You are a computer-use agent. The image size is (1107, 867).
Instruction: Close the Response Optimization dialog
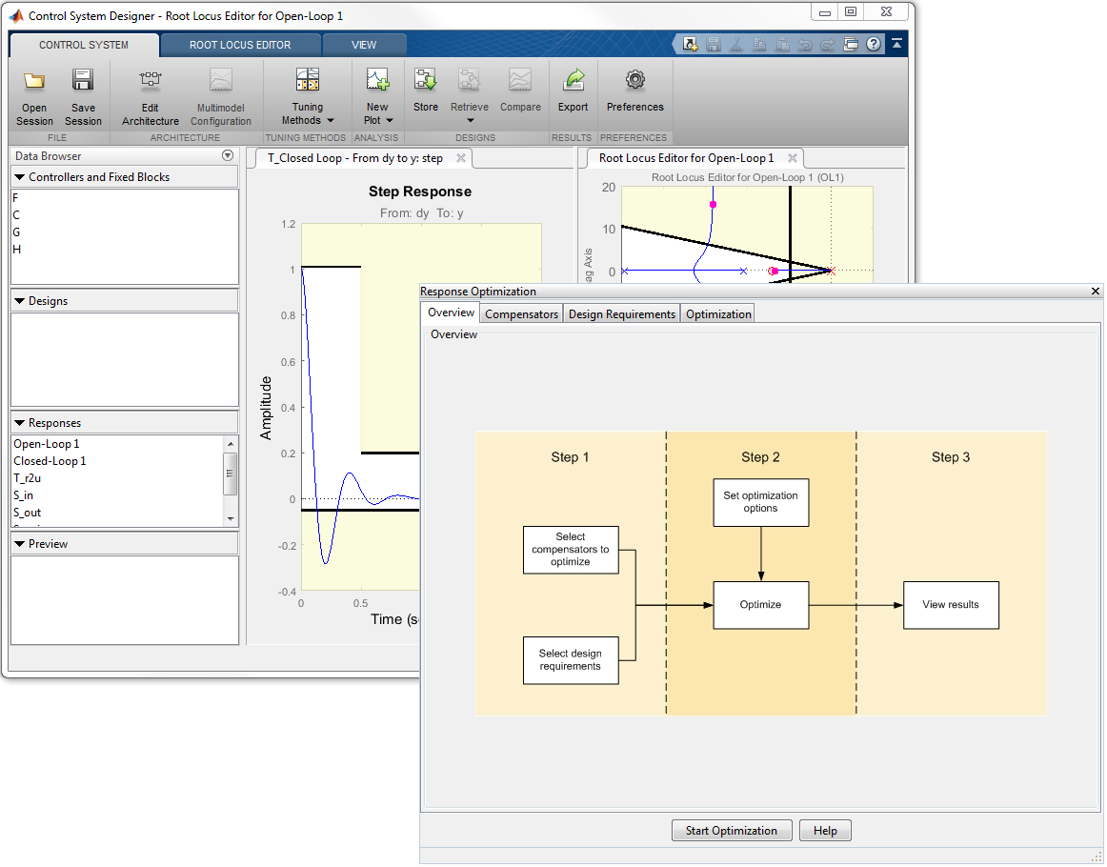(x=1095, y=291)
